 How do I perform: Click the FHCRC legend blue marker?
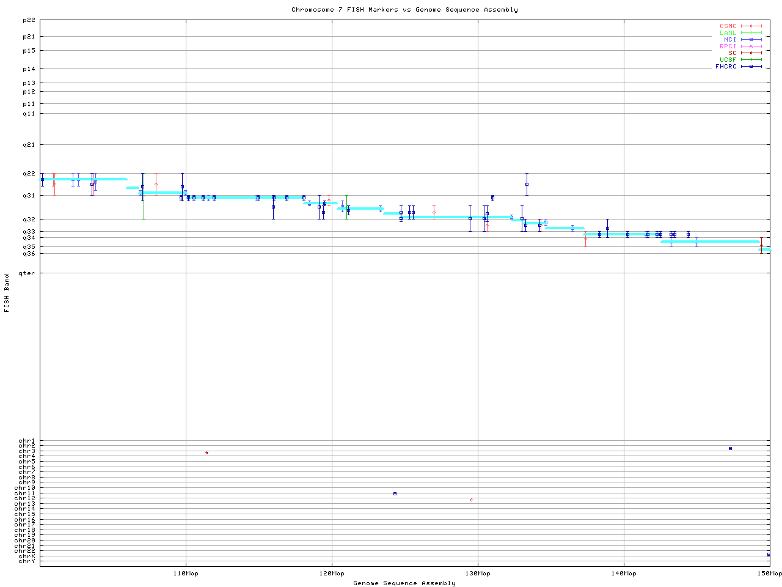coord(751,67)
